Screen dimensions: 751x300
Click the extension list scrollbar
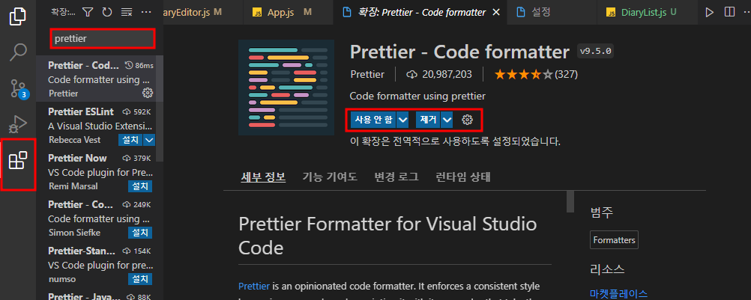click(160, 109)
